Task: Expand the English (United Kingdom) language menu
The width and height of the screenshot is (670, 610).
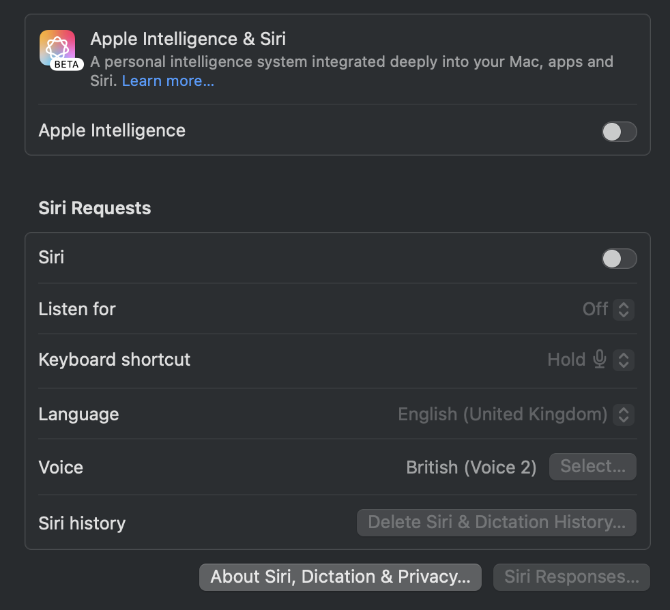Action: pyautogui.click(x=516, y=414)
